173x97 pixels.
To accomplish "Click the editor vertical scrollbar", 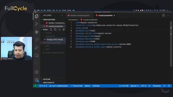I will pos(171,44).
